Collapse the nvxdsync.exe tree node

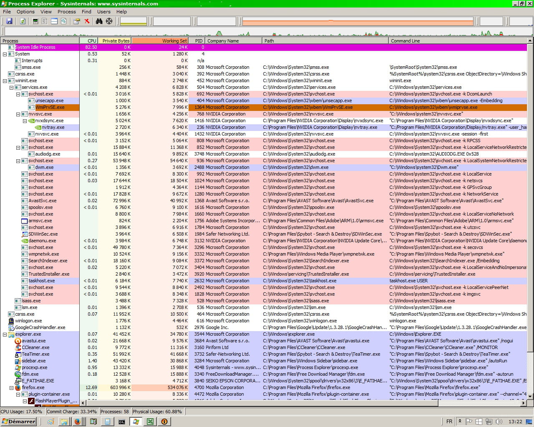coord(25,121)
